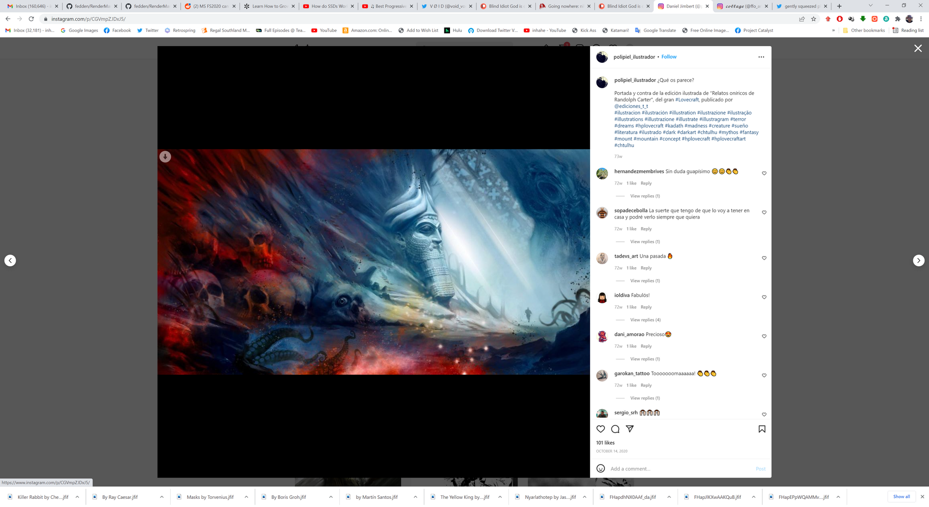Show all downloads button
Viewport: 929px width, 507px height.
[x=902, y=497]
